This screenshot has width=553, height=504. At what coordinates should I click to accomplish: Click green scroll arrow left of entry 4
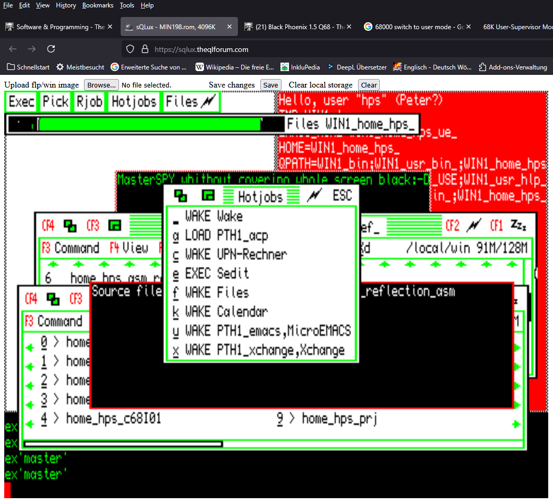(x=30, y=424)
